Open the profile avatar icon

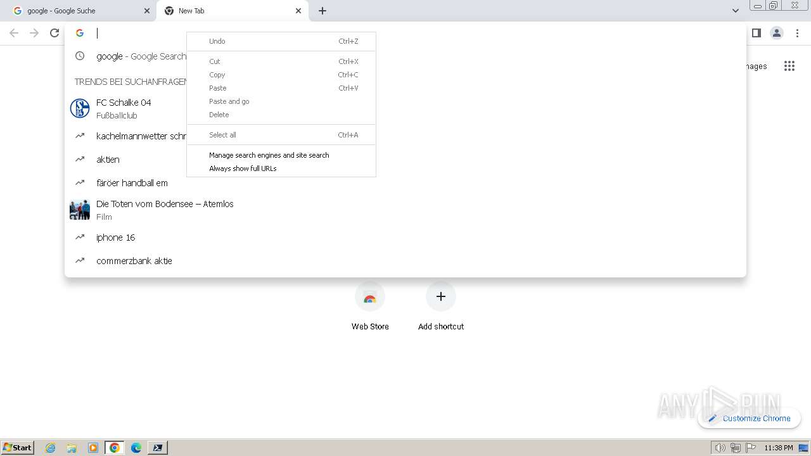777,33
